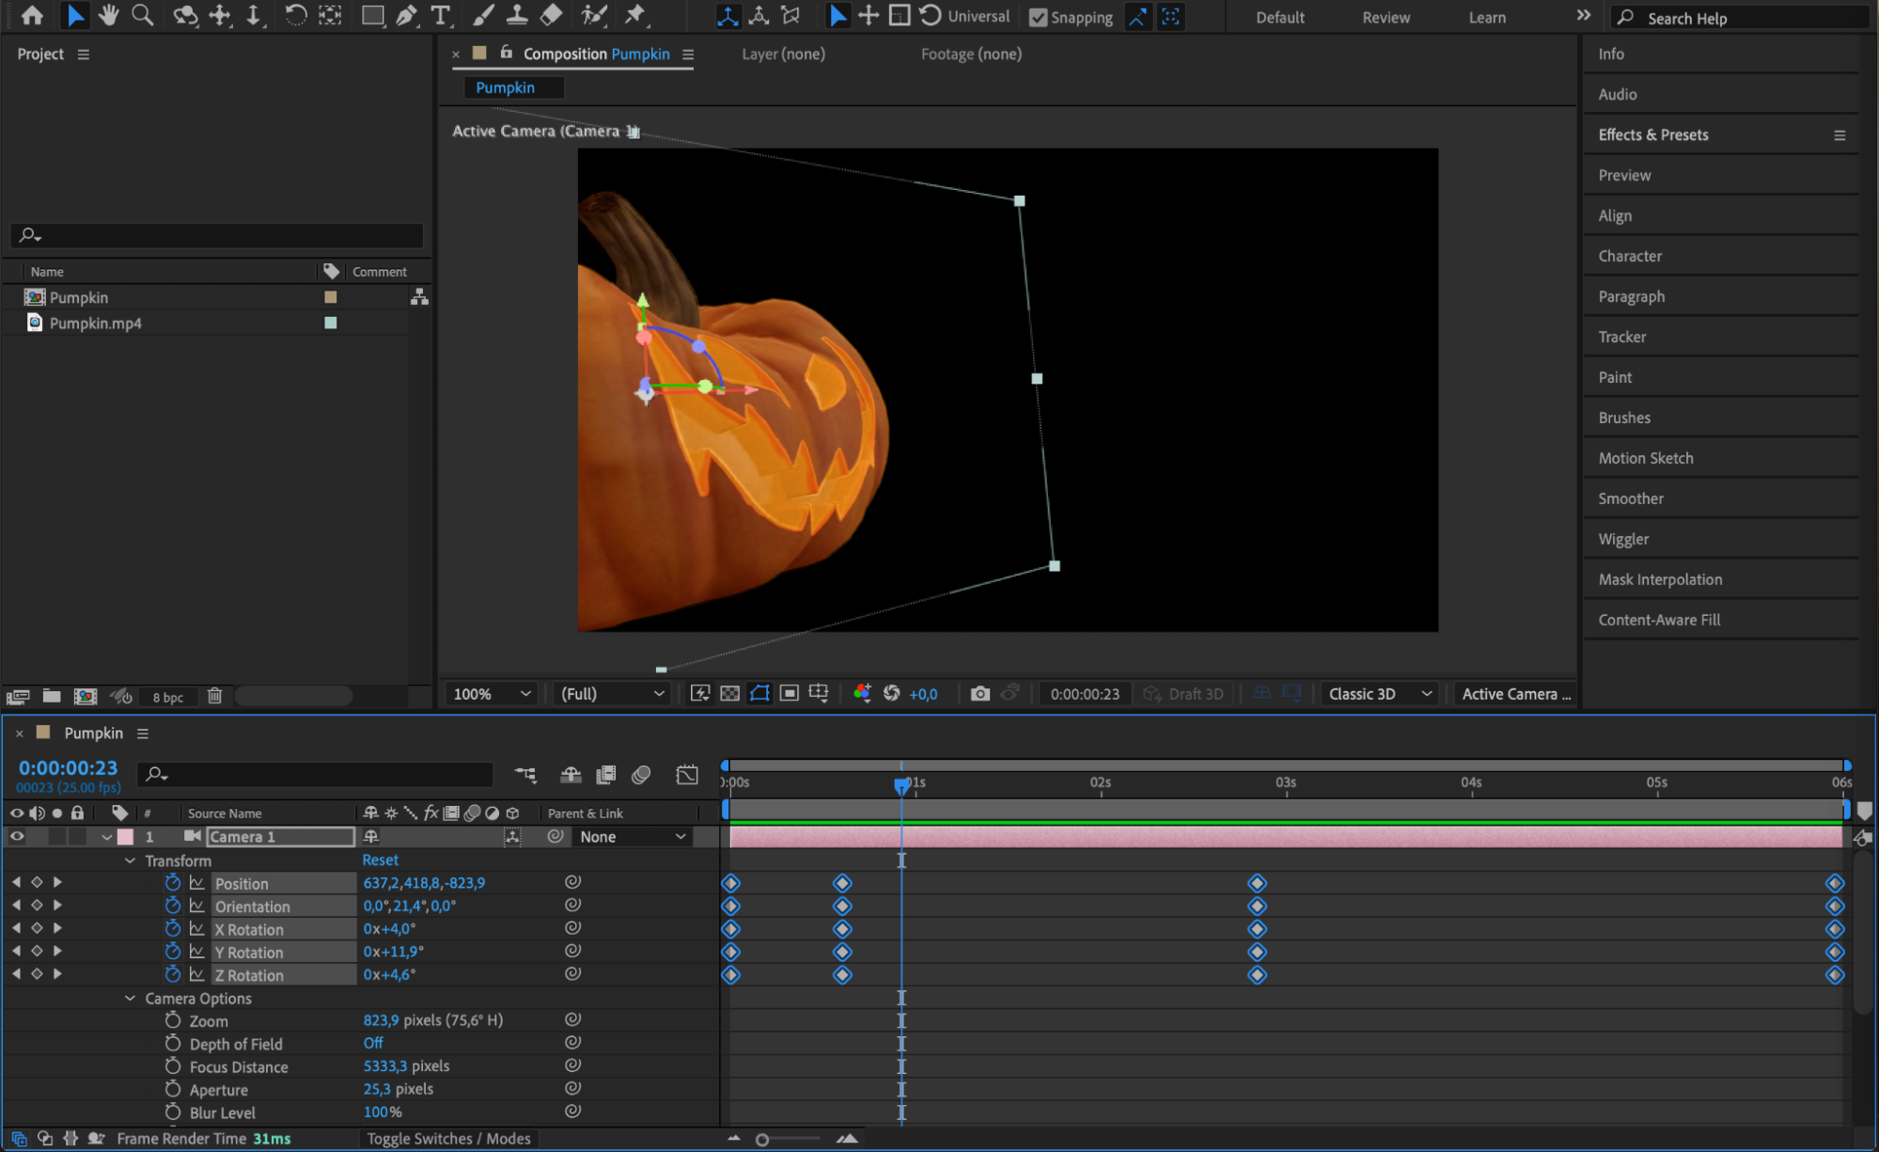Hide Camera 1 layer with eye icon
The height and width of the screenshot is (1152, 1879).
click(x=17, y=836)
